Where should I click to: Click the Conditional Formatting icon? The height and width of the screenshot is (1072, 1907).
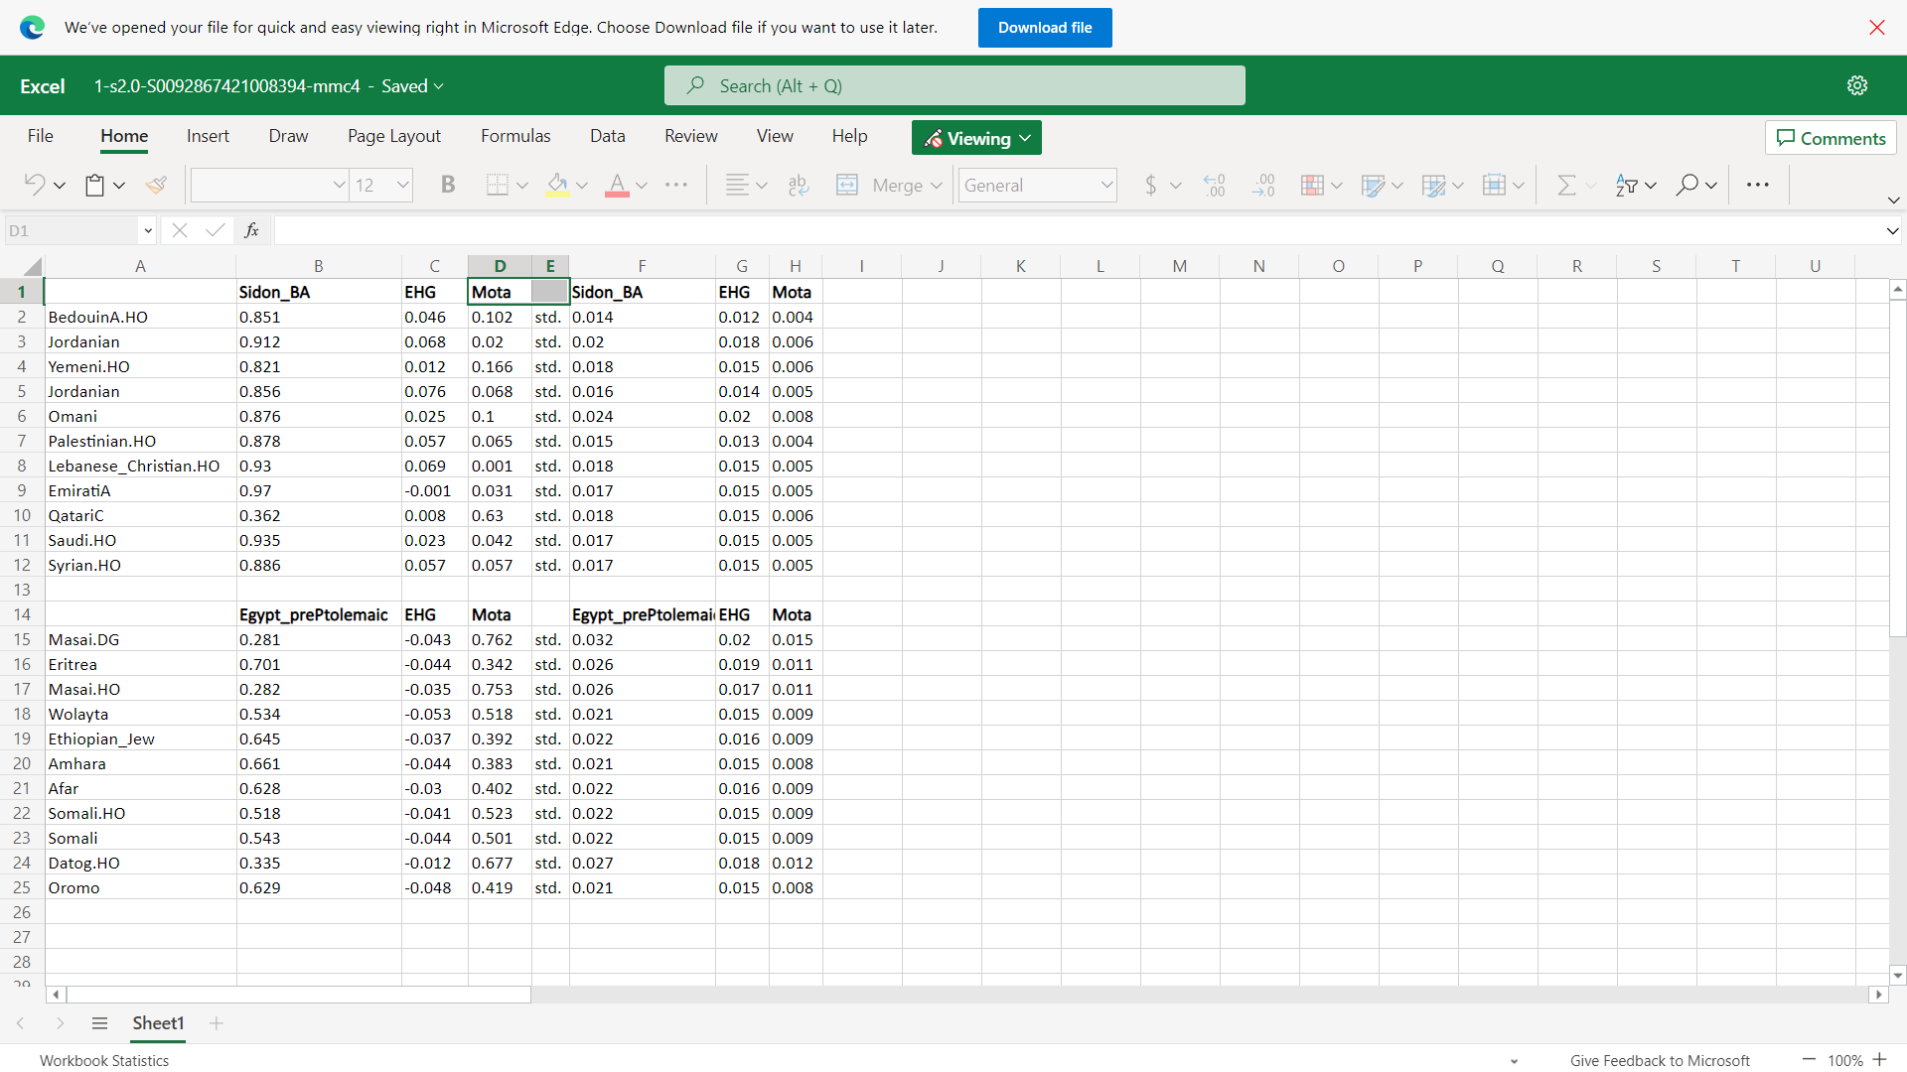[1312, 185]
